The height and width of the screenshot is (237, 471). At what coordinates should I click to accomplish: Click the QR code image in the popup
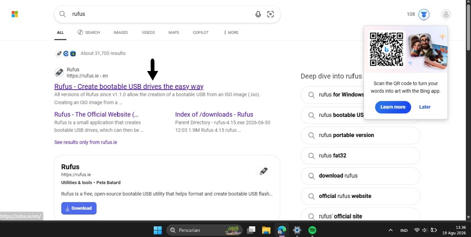point(387,49)
